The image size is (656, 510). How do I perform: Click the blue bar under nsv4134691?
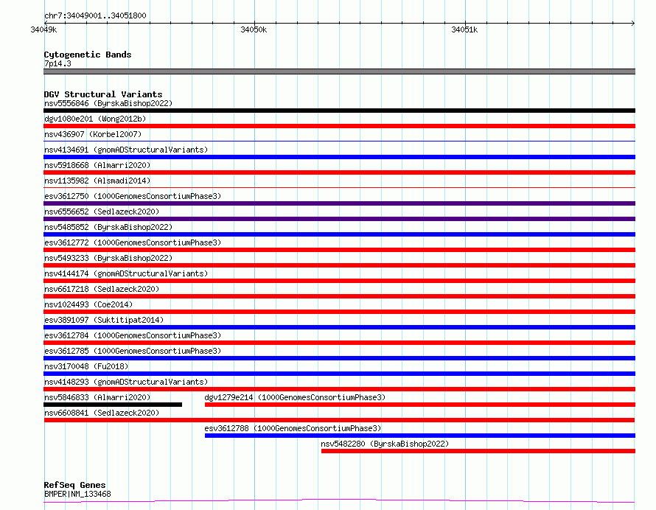[339, 157]
